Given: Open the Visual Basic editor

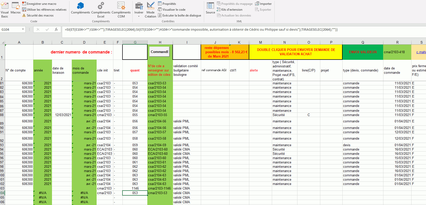Looking at the screenshot, I should pos(5,10).
